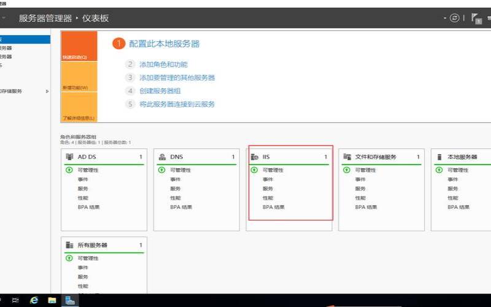This screenshot has width=491, height=307.
Task: Click the green status icon in 所有服务器 tile
Action: (x=69, y=258)
